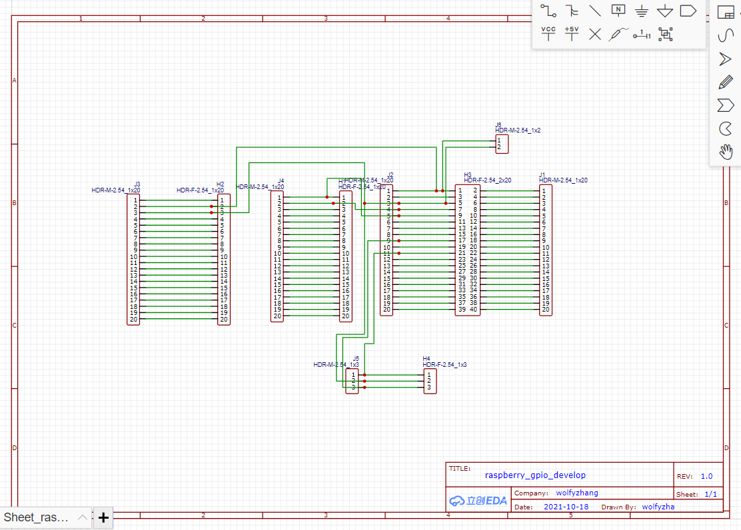
Task: Collapse the Sheet_ras tab options with the chevron
Action: pyautogui.click(x=82, y=517)
